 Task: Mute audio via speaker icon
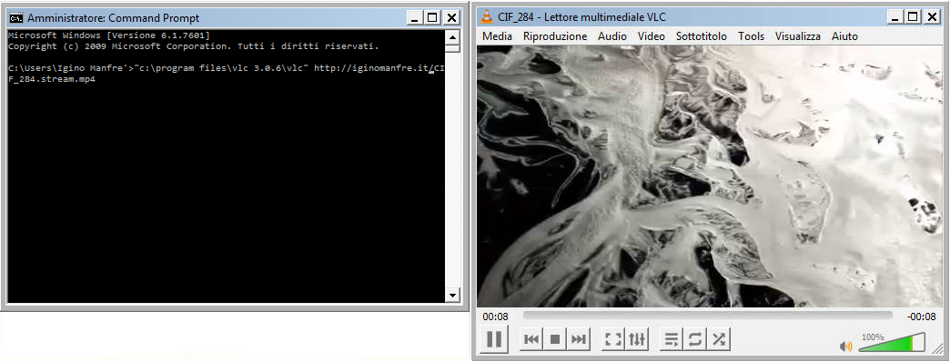click(x=845, y=347)
